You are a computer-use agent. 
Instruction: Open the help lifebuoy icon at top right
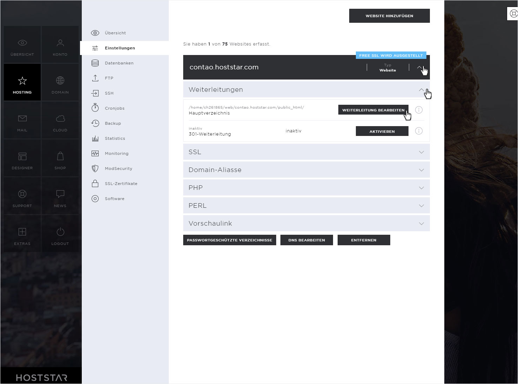coord(513,14)
